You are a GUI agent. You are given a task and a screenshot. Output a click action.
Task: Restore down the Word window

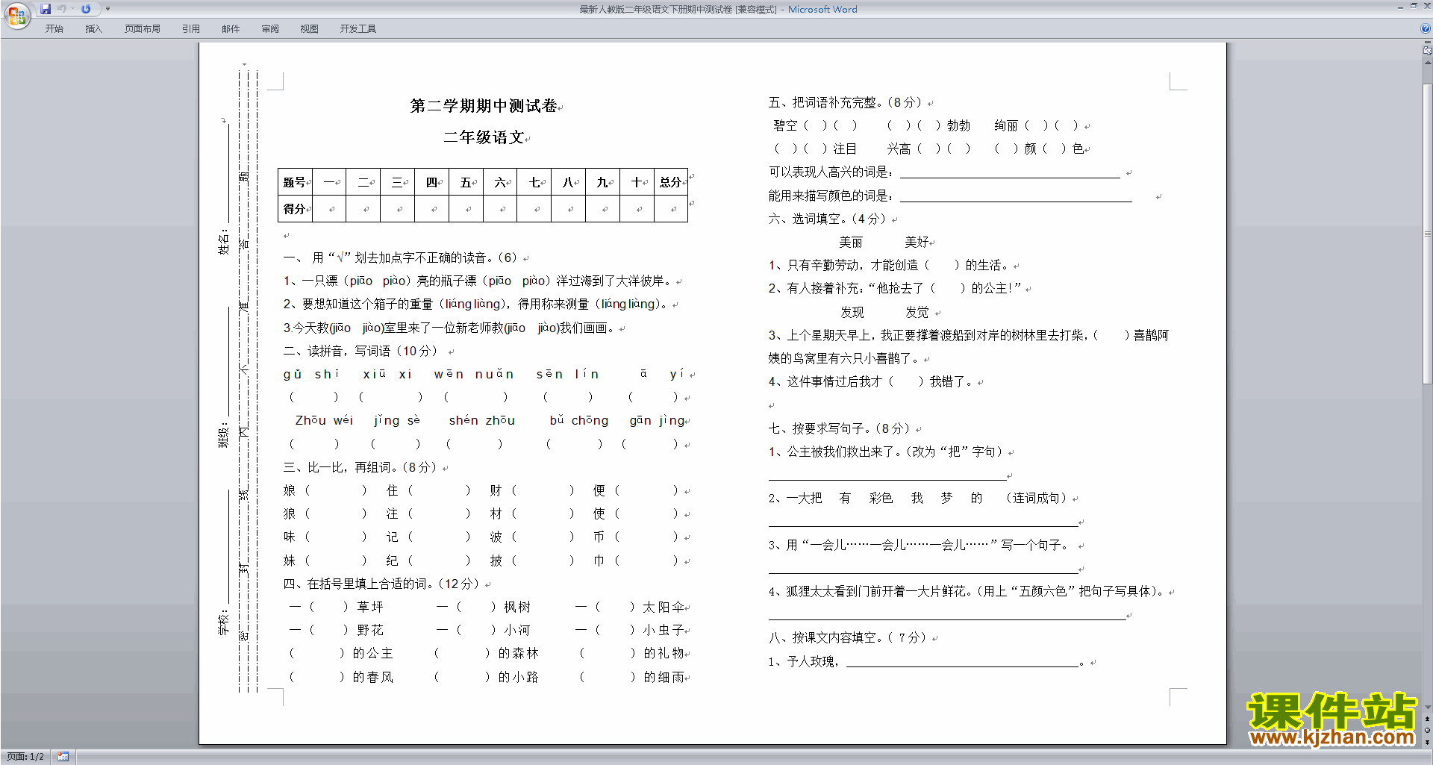point(1414,6)
